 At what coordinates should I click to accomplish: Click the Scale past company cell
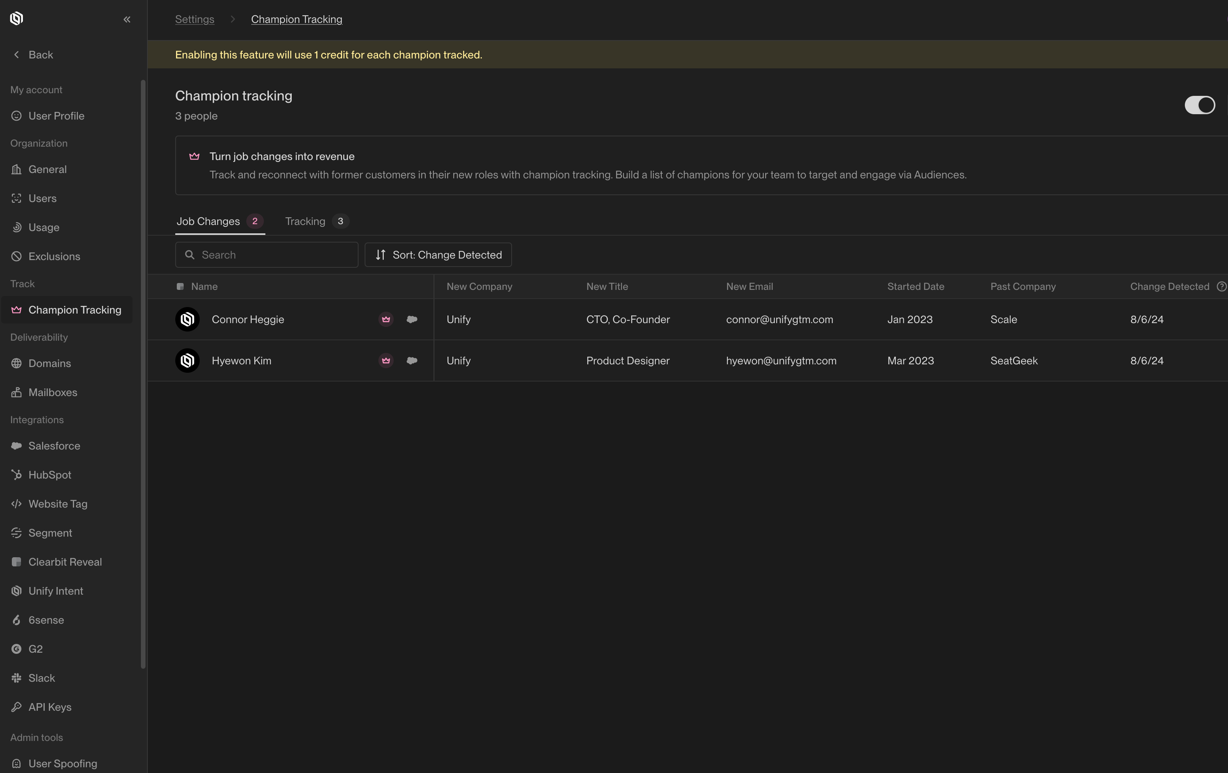coord(1003,319)
